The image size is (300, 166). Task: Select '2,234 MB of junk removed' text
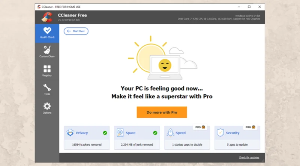[x=137, y=145]
